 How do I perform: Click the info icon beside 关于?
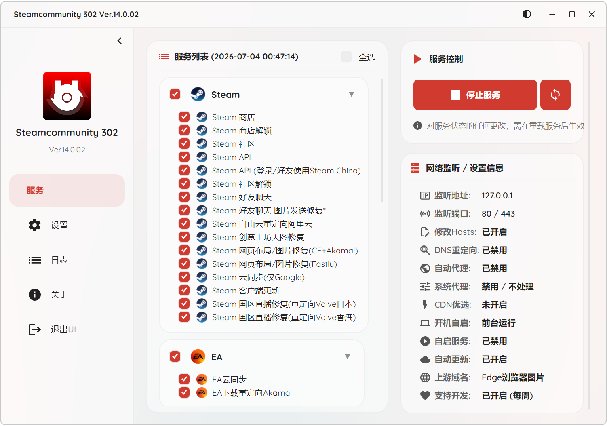[35, 295]
